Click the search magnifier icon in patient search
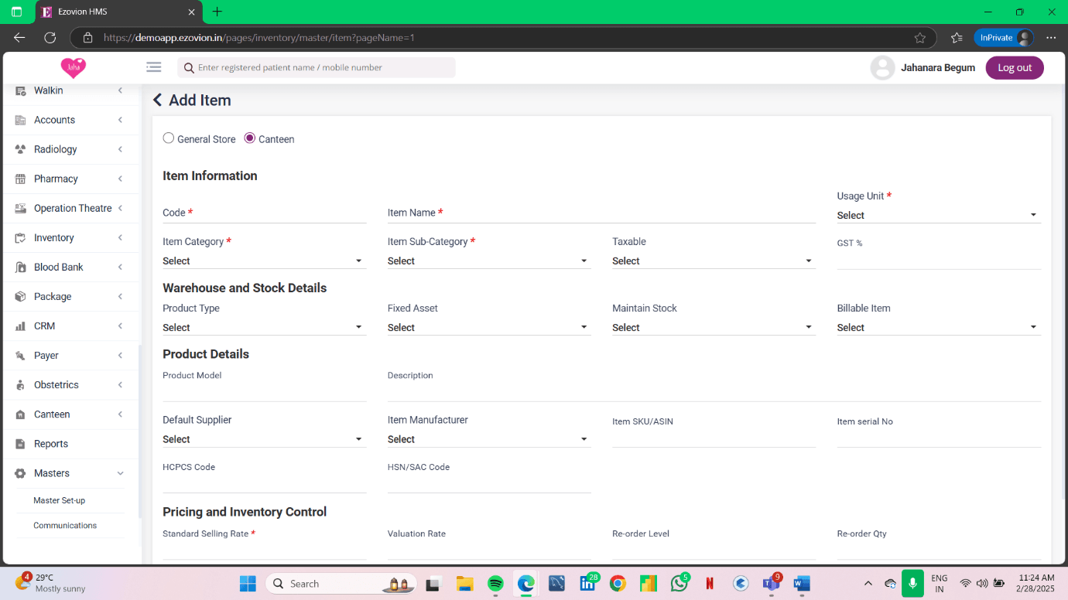The height and width of the screenshot is (600, 1068). coord(188,68)
